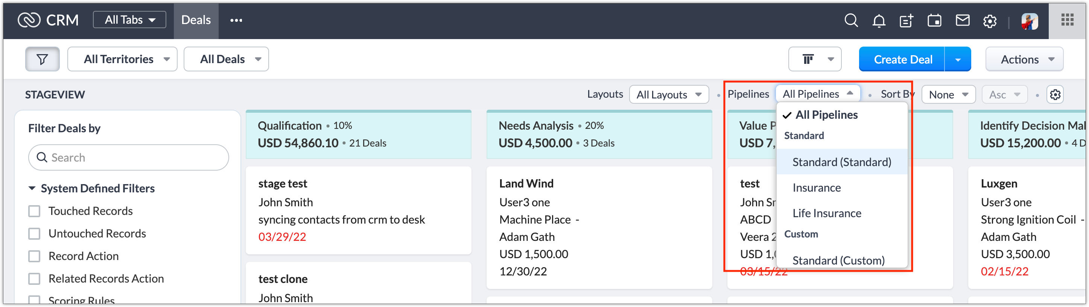Viewport: 1089px width, 307px height.
Task: Toggle the filter funnel button
Action: coord(42,59)
